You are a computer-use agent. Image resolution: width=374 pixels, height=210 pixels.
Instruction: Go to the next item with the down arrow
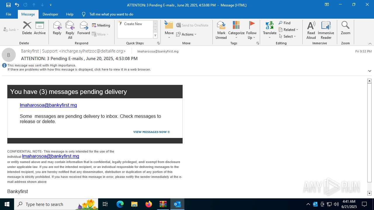coord(42,5)
